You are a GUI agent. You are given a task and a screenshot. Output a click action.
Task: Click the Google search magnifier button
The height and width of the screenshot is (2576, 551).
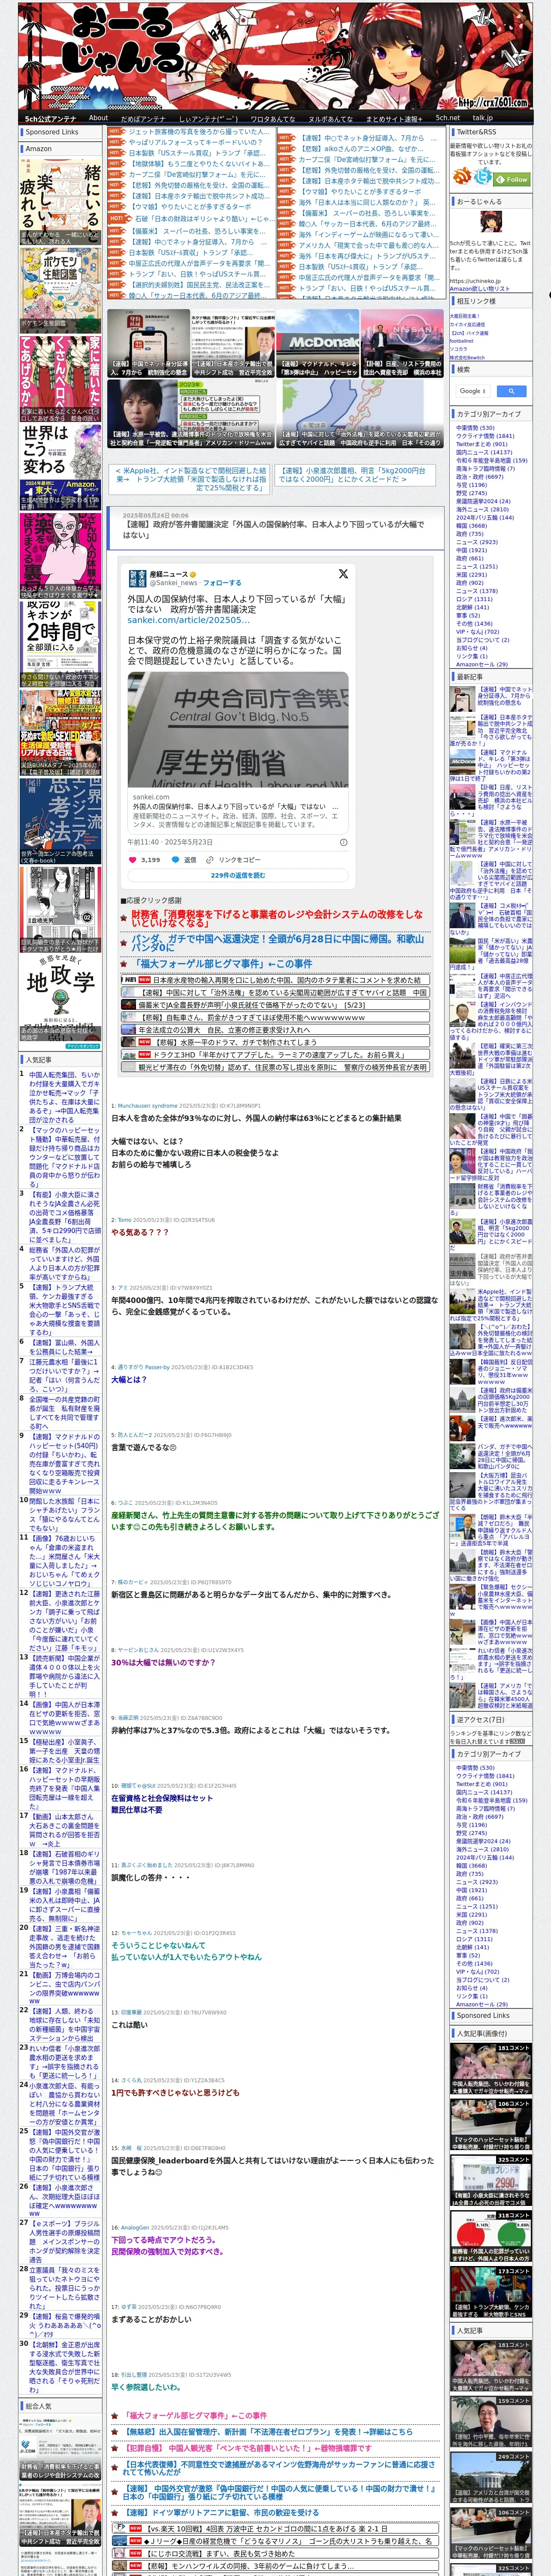point(511,391)
